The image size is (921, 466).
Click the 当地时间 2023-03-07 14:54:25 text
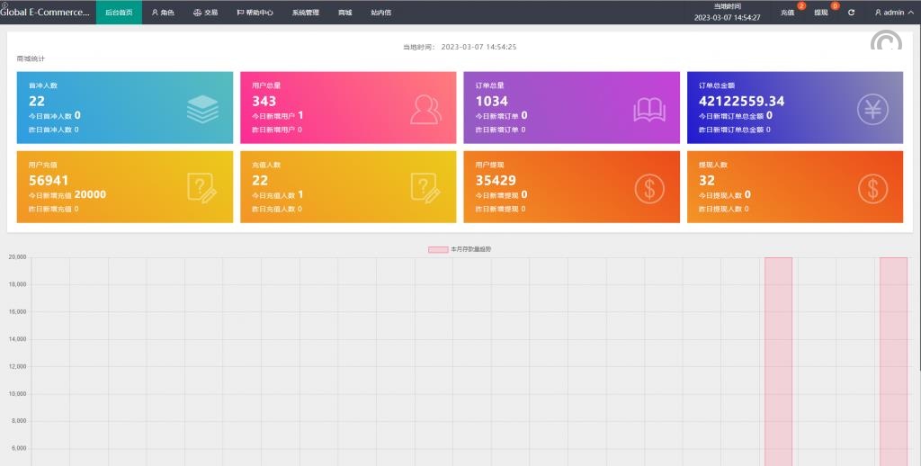460,47
